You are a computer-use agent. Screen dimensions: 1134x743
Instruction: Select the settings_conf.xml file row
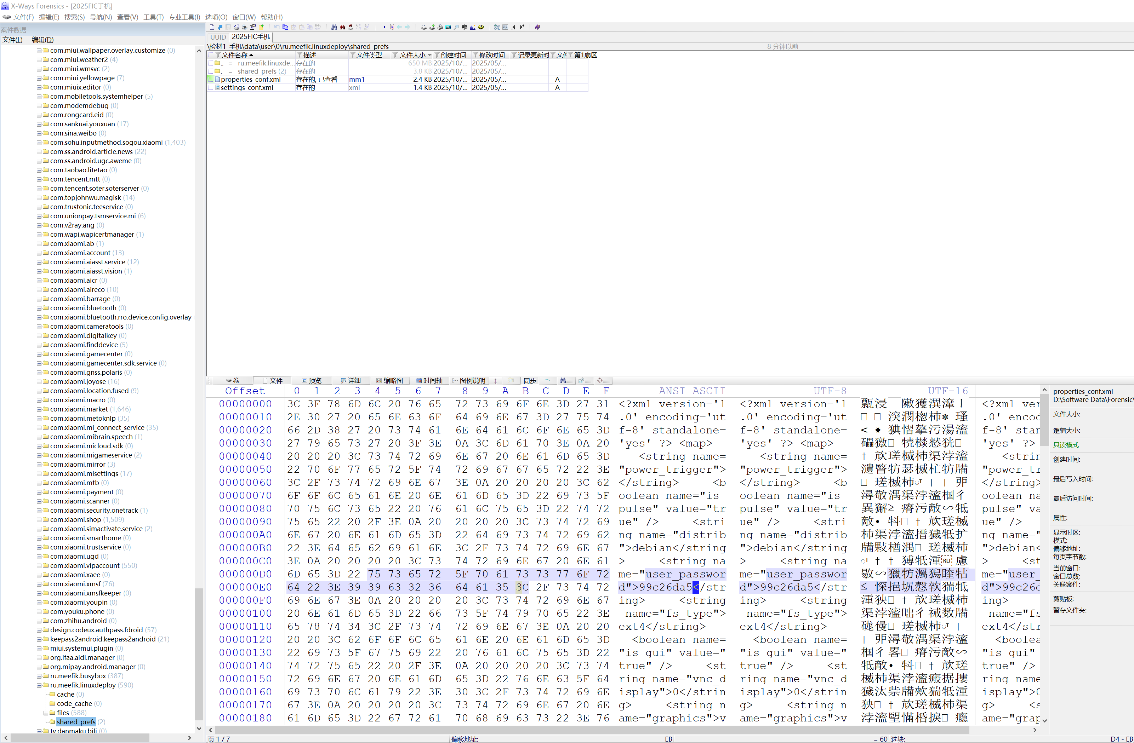(247, 88)
